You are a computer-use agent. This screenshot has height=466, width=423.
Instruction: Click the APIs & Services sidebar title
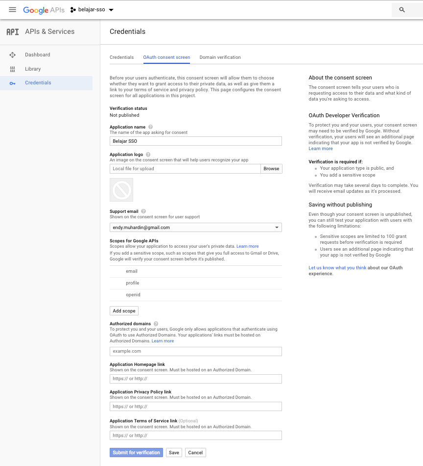point(50,31)
